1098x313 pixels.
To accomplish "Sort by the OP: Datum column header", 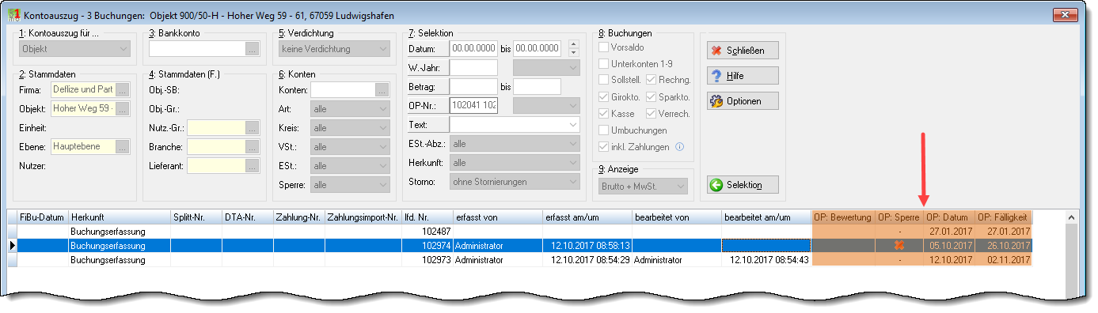I will tap(948, 217).
